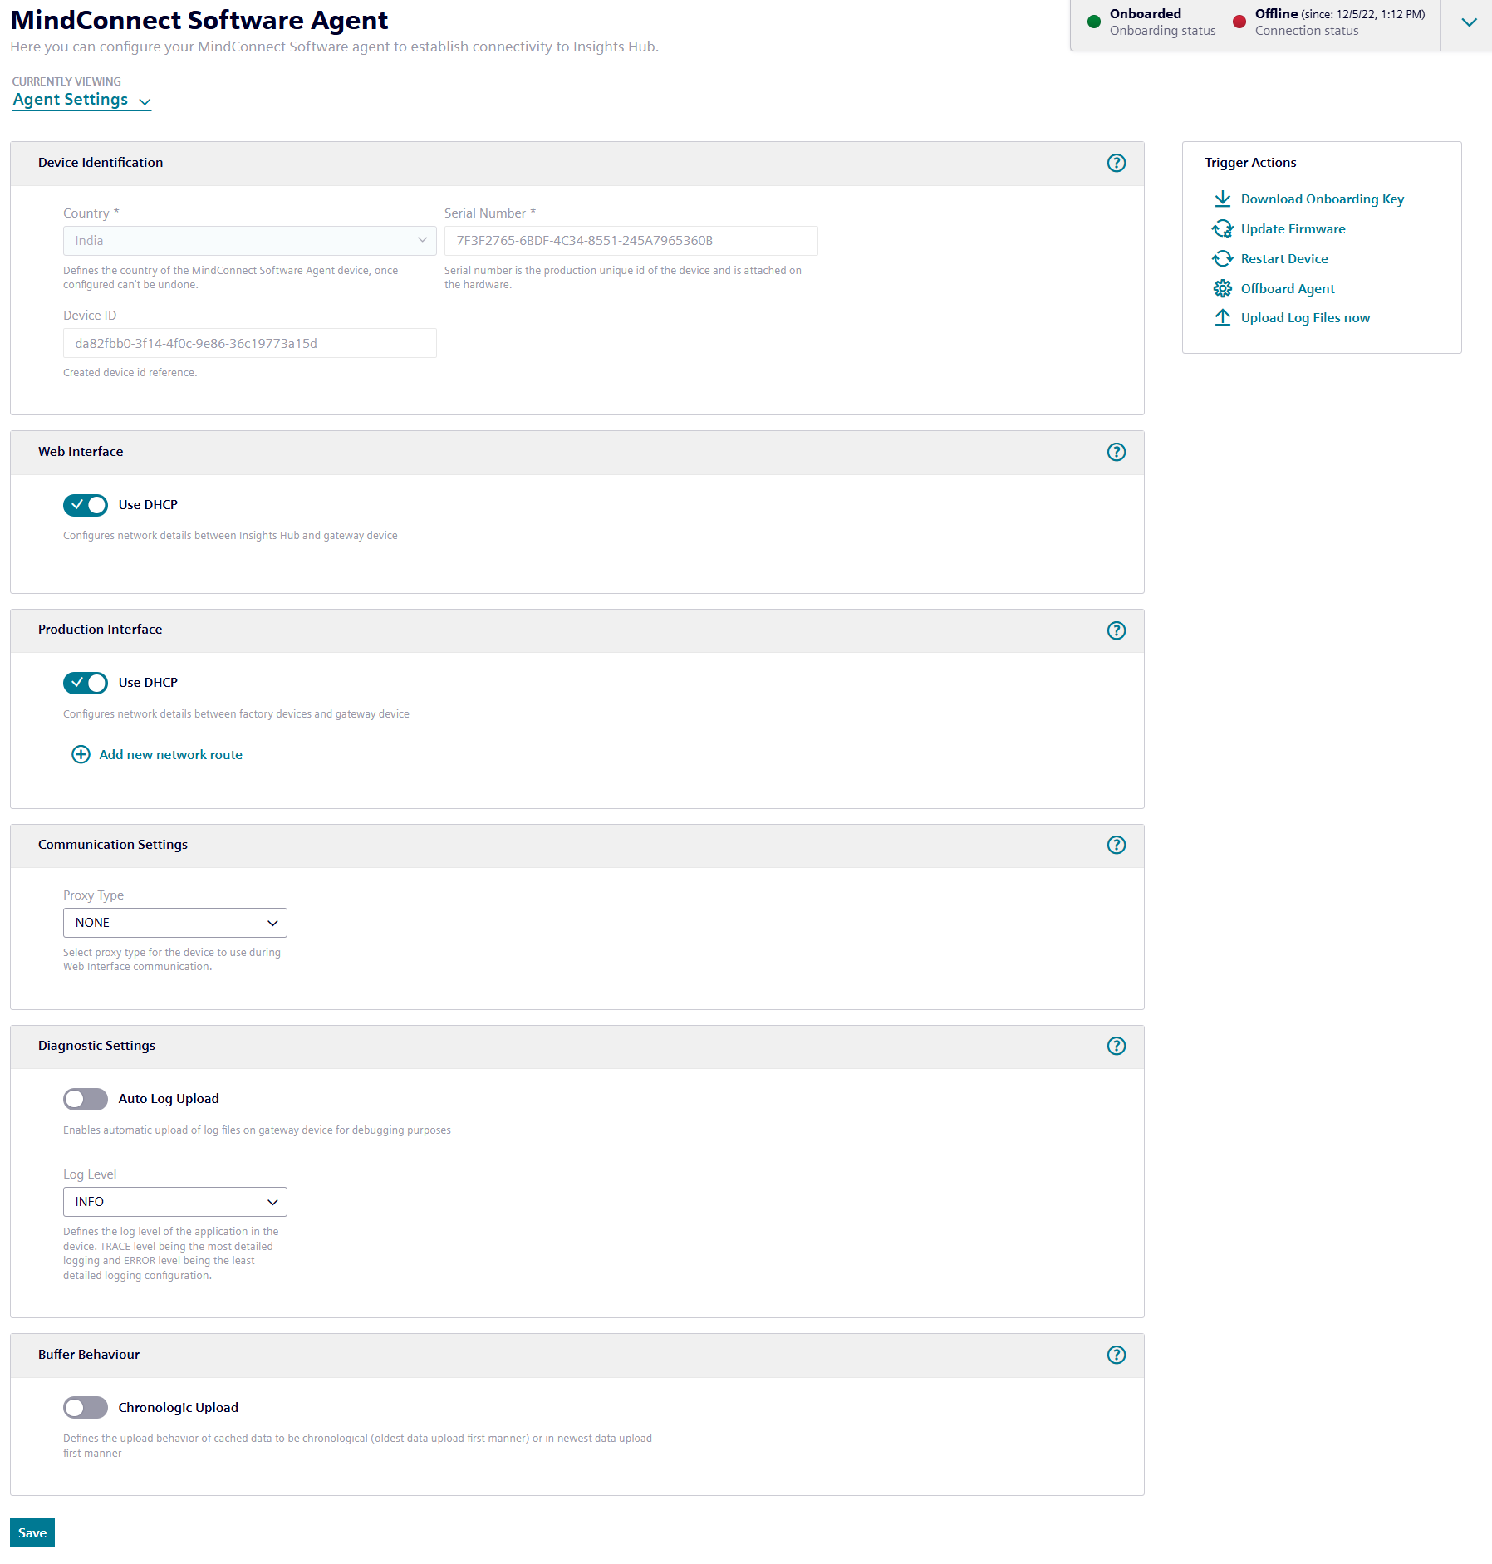
Task: Open help for Communication Settings section
Action: coord(1117,845)
